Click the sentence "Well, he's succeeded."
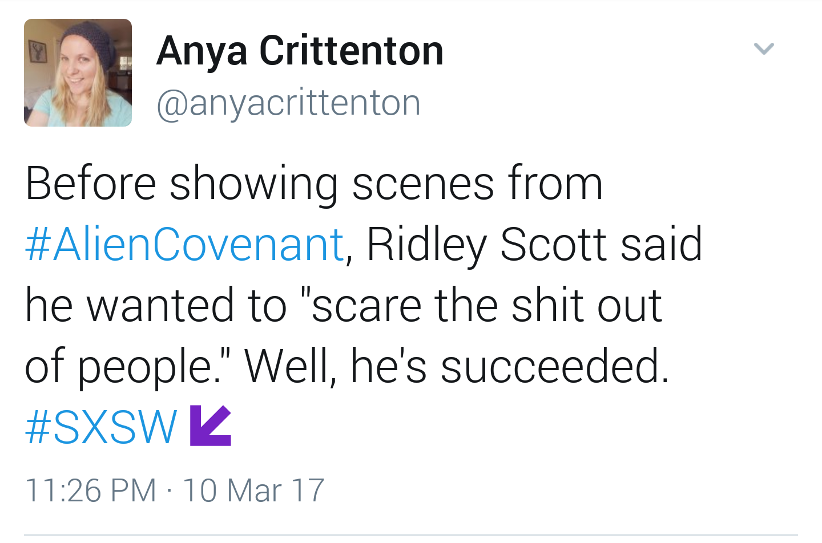The image size is (822, 543). coord(457,366)
